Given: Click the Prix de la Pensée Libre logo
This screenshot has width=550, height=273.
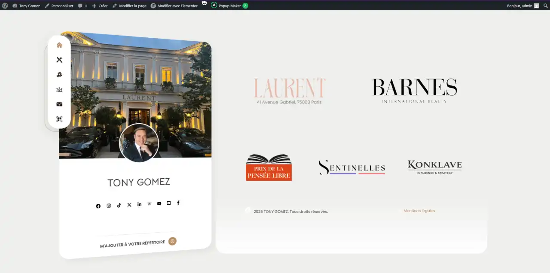Looking at the screenshot, I should click(269, 167).
